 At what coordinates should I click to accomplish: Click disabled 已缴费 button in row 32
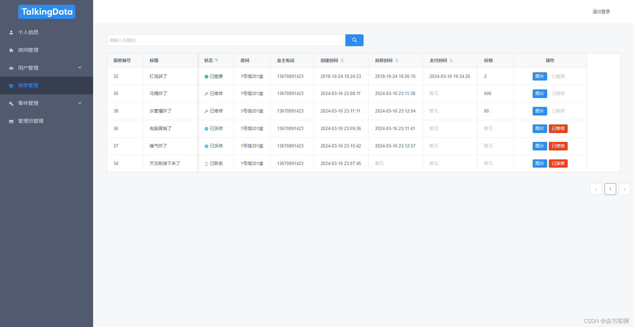click(x=558, y=76)
